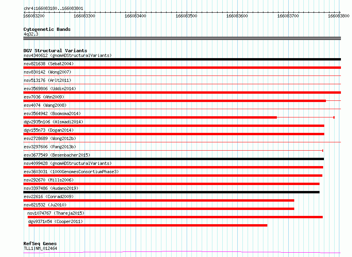
Task: Click the magenta TLL1 gene track line
Action: point(182,252)
